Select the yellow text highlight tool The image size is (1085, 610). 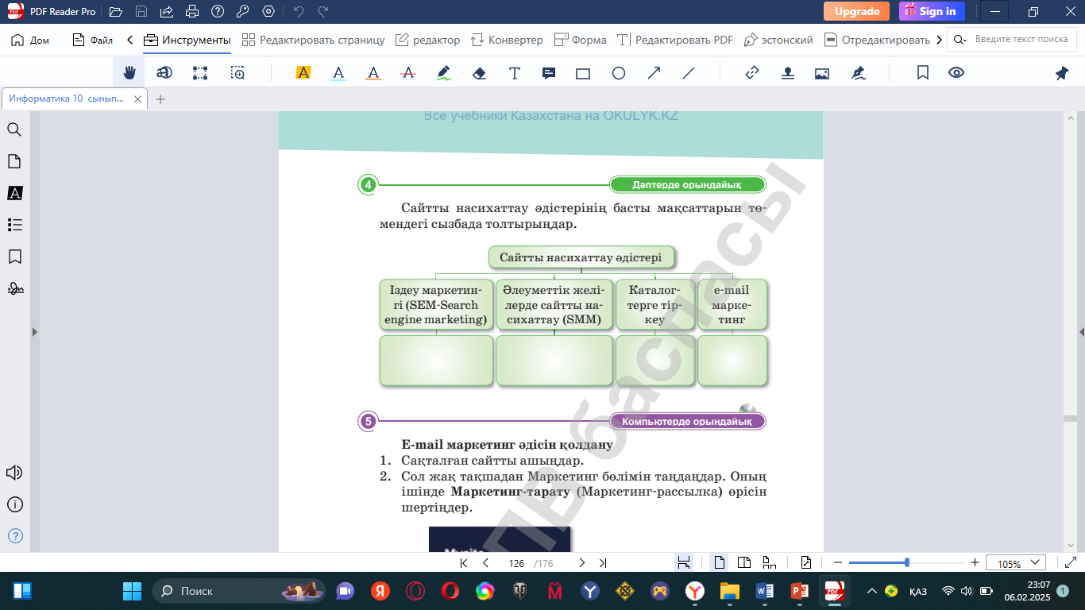tap(303, 73)
